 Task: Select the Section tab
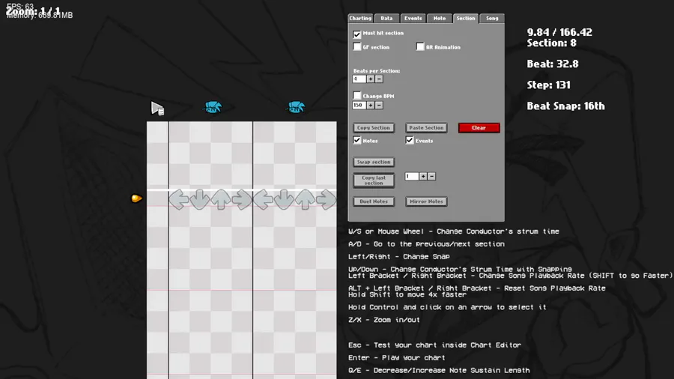466,18
